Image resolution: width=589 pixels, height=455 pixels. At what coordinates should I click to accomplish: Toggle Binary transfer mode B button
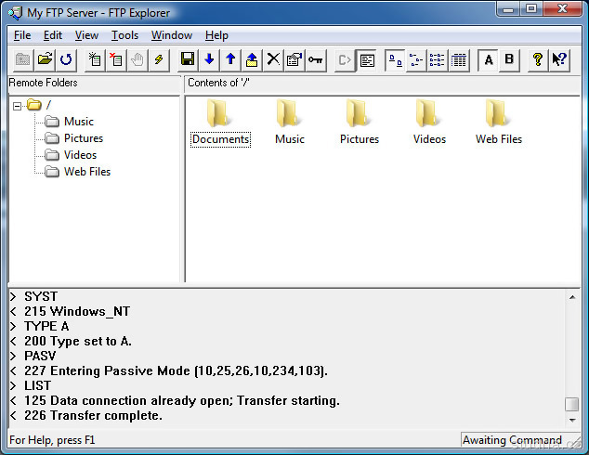coord(509,59)
